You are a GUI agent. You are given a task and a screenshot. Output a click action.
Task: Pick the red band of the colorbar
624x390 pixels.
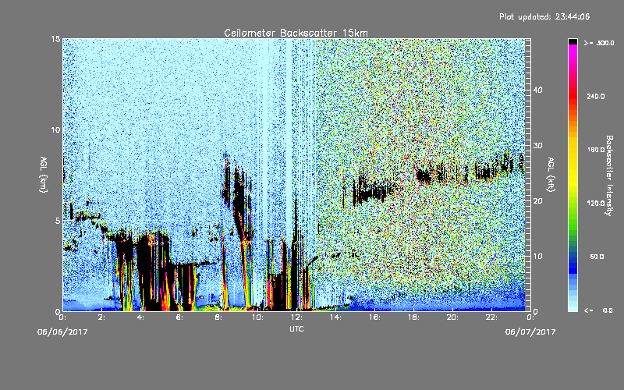pos(573,95)
